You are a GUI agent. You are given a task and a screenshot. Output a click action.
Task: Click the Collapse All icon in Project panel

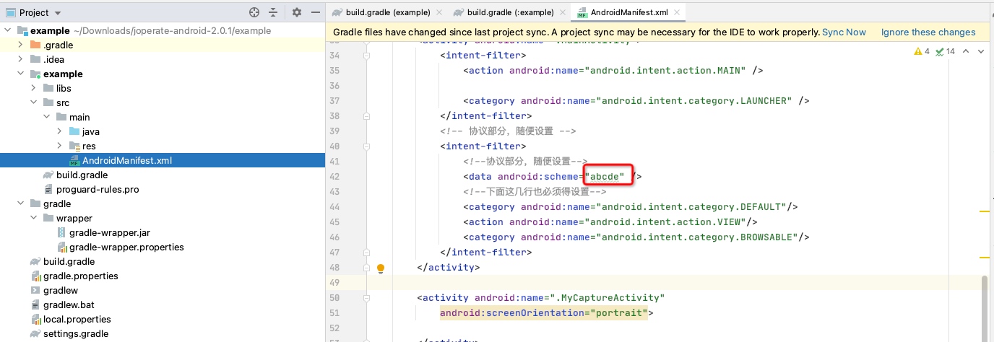(x=273, y=12)
